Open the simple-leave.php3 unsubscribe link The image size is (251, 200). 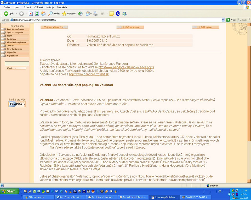pyautogui.click(x=126, y=67)
